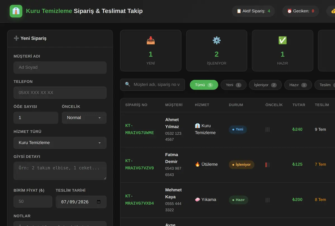Click the magnifier icon in search box
Screen dimensions: 335x226
128,84
